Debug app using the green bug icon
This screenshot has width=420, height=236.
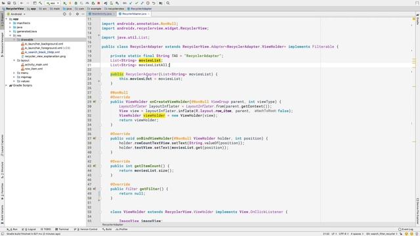point(76,3)
